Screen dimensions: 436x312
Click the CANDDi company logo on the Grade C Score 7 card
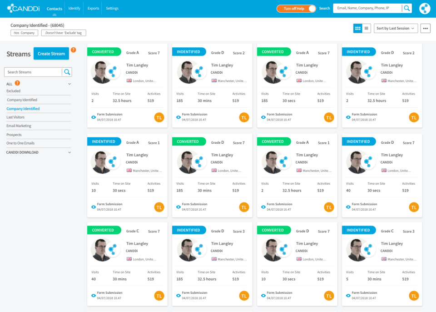(113, 250)
